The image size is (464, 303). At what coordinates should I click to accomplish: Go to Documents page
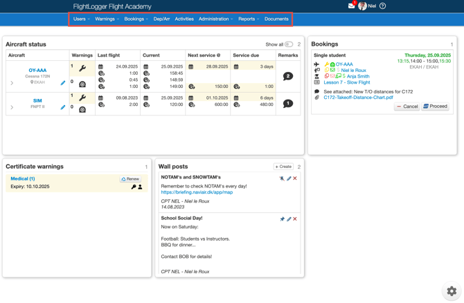(x=276, y=19)
